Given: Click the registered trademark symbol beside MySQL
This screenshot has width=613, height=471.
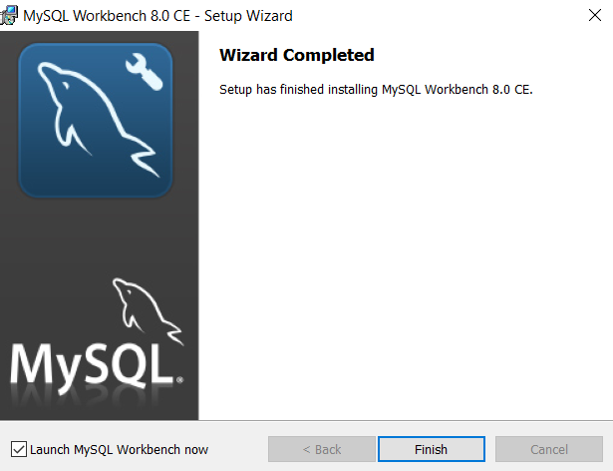Looking at the screenshot, I should tap(179, 380).
